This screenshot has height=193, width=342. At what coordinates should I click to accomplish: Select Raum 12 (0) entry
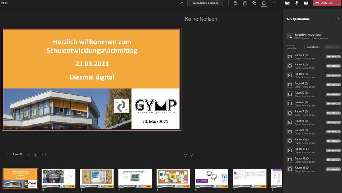(313, 160)
